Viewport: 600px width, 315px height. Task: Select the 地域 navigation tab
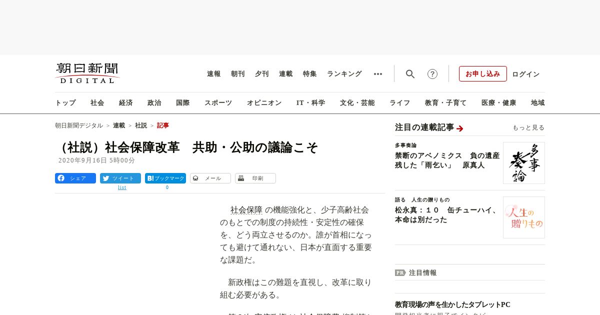tap(538, 103)
